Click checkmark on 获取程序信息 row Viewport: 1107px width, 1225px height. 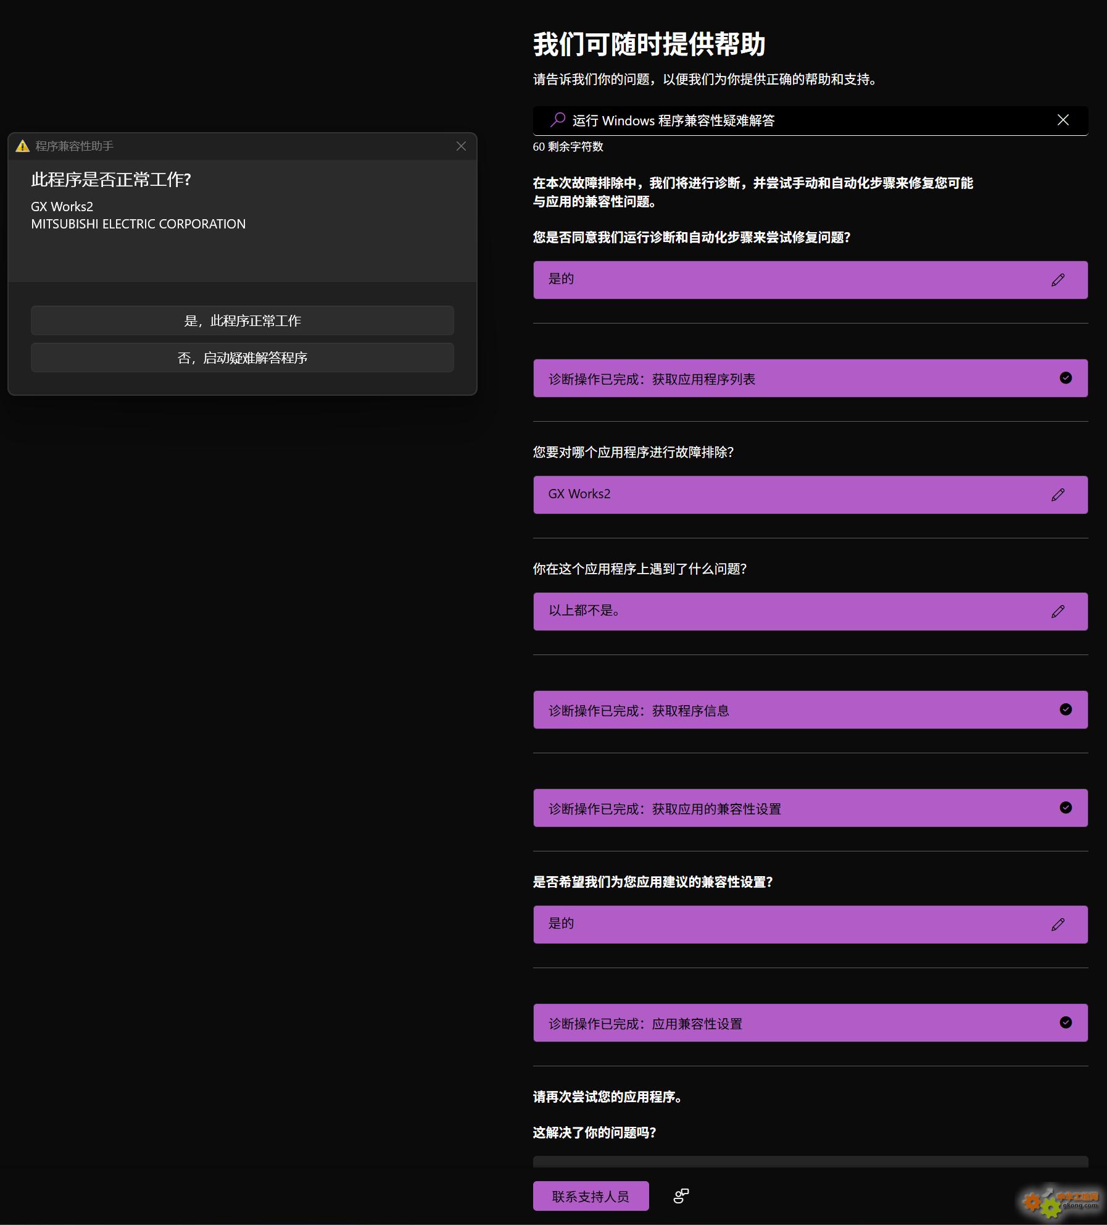[1065, 709]
